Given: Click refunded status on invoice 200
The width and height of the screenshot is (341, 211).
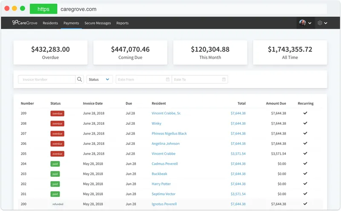Looking at the screenshot, I should [x=58, y=204].
